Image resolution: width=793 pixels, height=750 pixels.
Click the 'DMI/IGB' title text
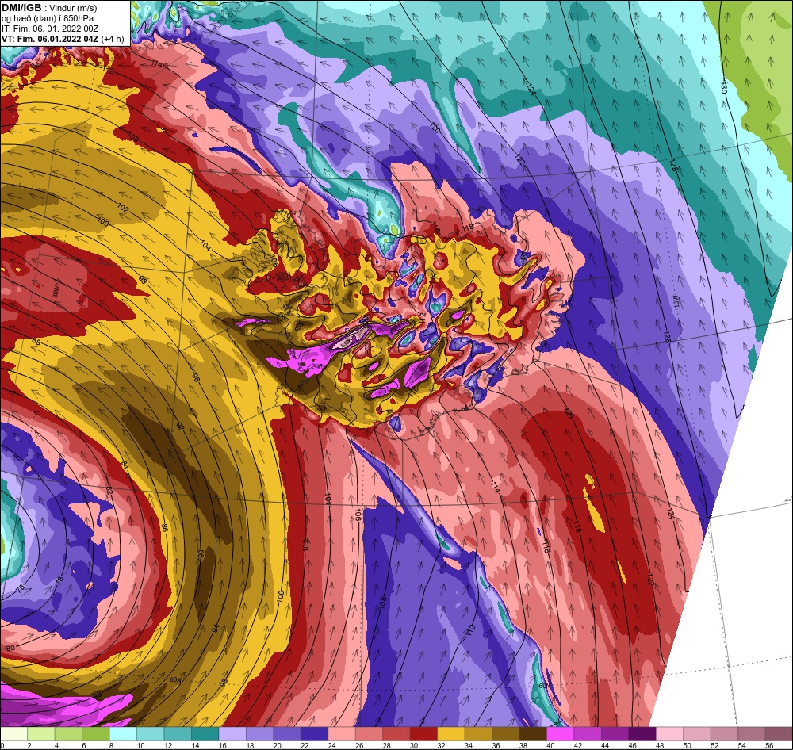(21, 8)
